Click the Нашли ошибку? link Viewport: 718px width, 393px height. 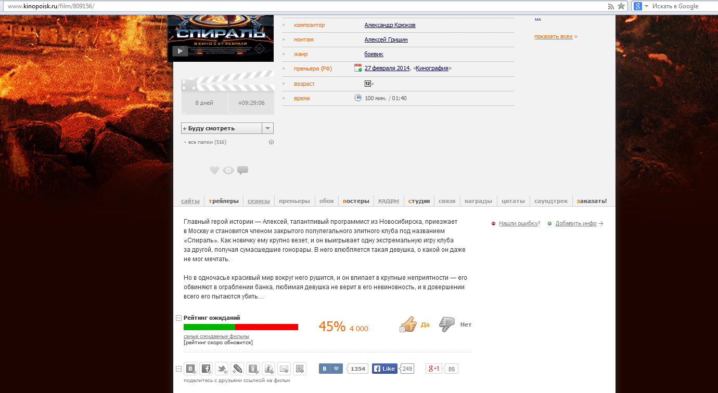coord(519,223)
